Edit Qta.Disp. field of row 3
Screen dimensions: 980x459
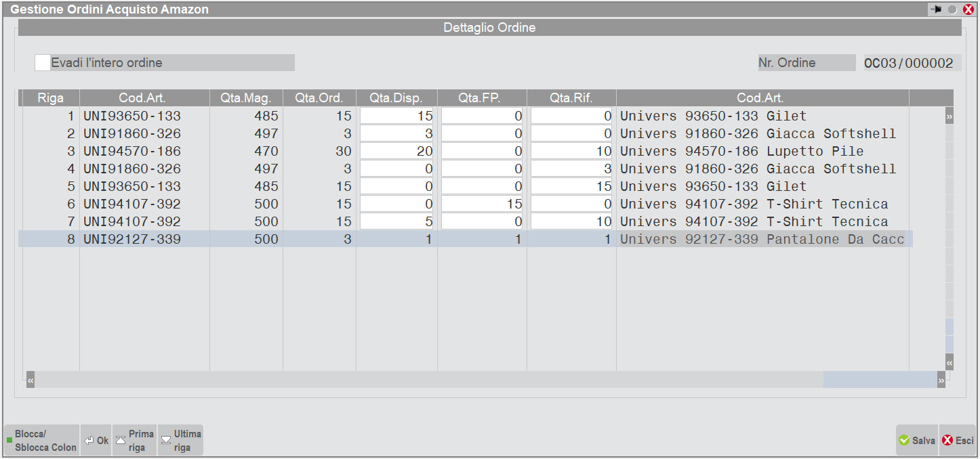[x=396, y=151]
